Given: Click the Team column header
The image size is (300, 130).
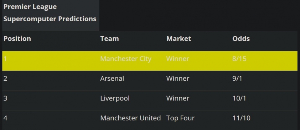Looking at the screenshot, I should pyautogui.click(x=109, y=39).
